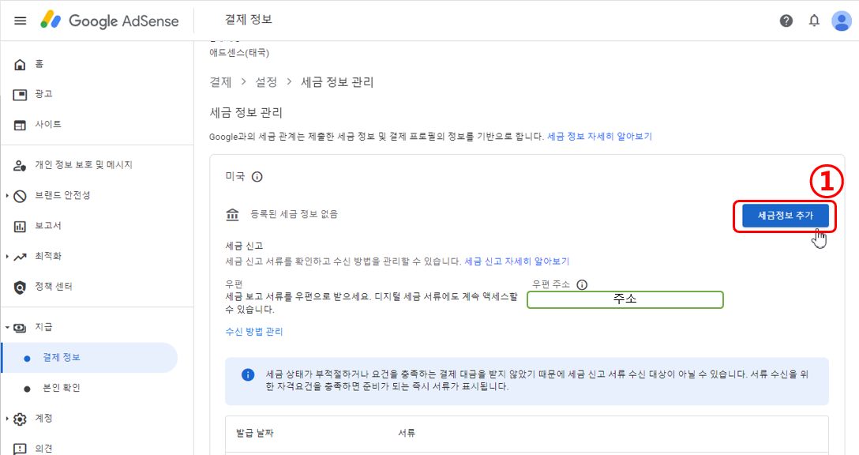This screenshot has height=455, width=859.
Task: Click the 주소 address input field
Action: [x=625, y=299]
